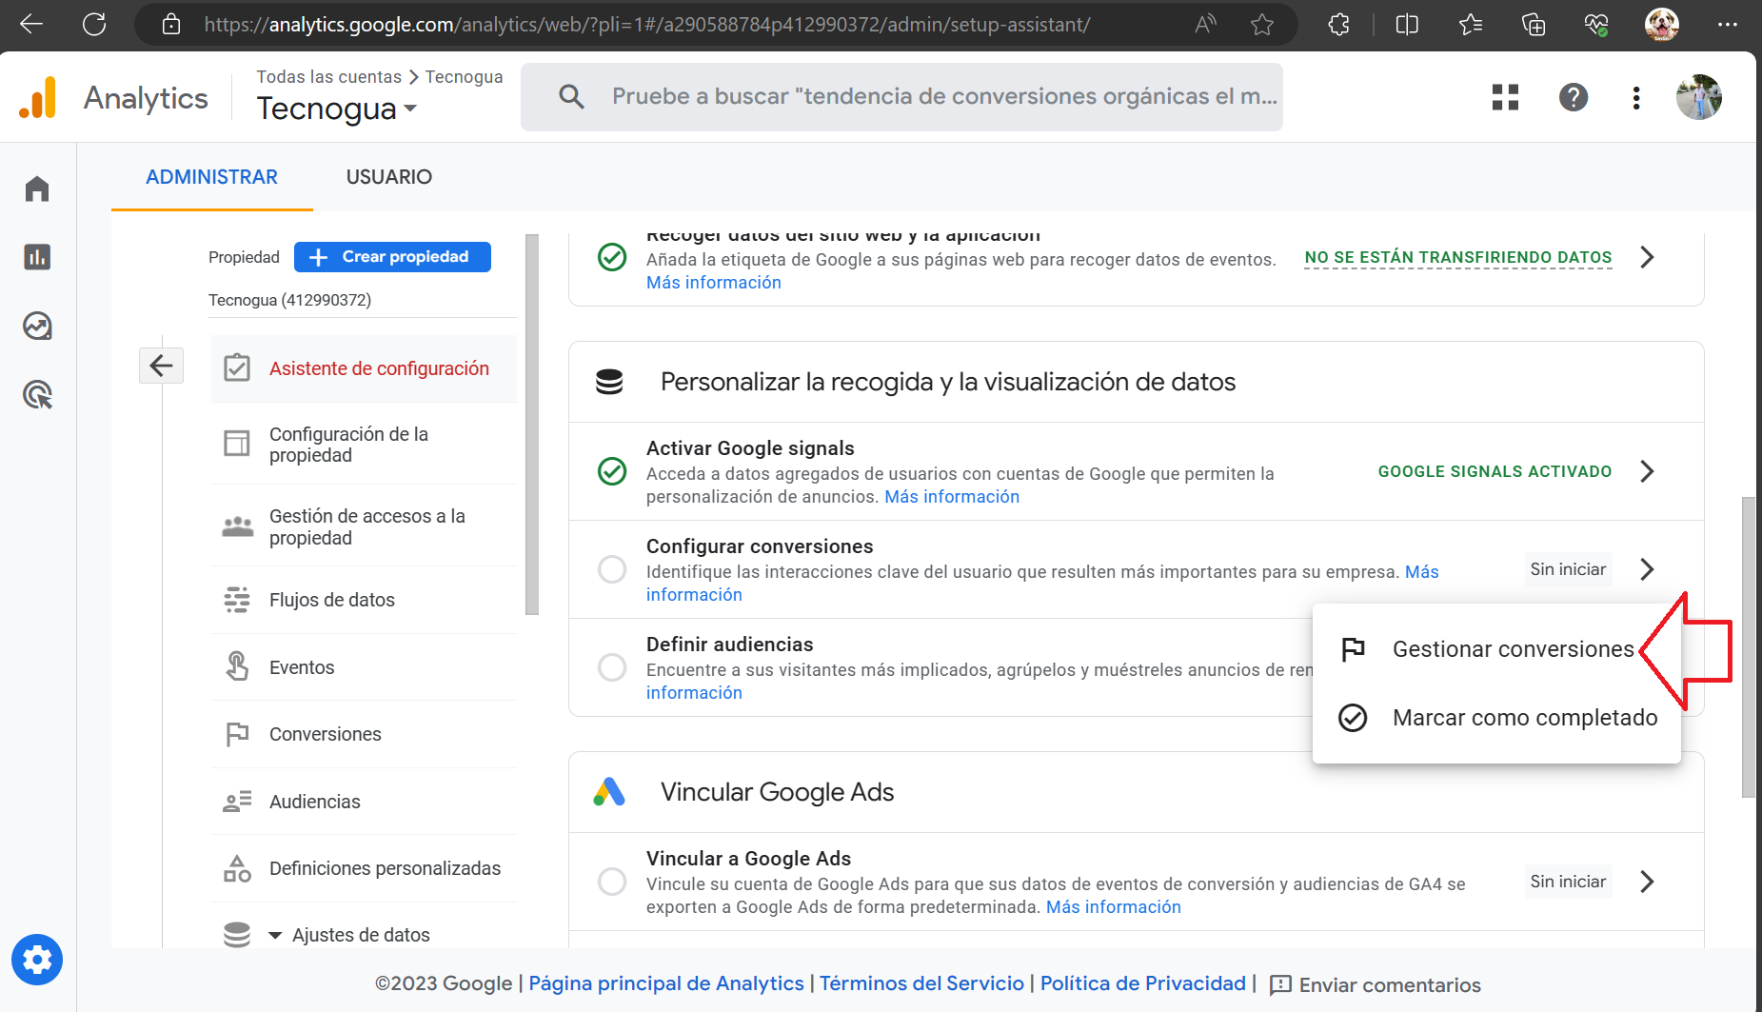Image resolution: width=1762 pixels, height=1012 pixels.
Task: Open the Google apps grid icon
Action: [1505, 97]
